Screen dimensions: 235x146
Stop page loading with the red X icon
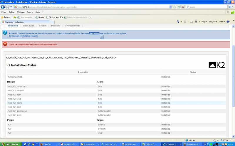click(183, 7)
